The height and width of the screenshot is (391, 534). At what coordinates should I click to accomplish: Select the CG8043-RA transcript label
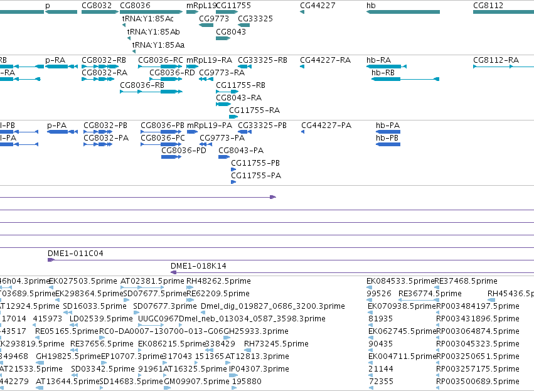pyautogui.click(x=238, y=98)
